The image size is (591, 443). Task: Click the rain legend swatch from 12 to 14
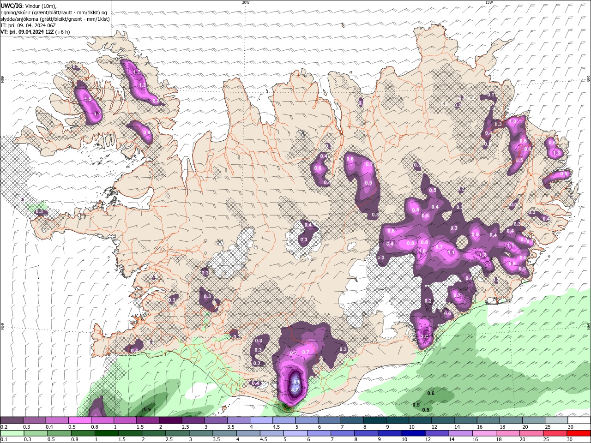(436, 433)
